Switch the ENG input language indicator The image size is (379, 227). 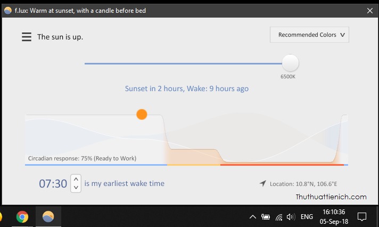point(307,217)
